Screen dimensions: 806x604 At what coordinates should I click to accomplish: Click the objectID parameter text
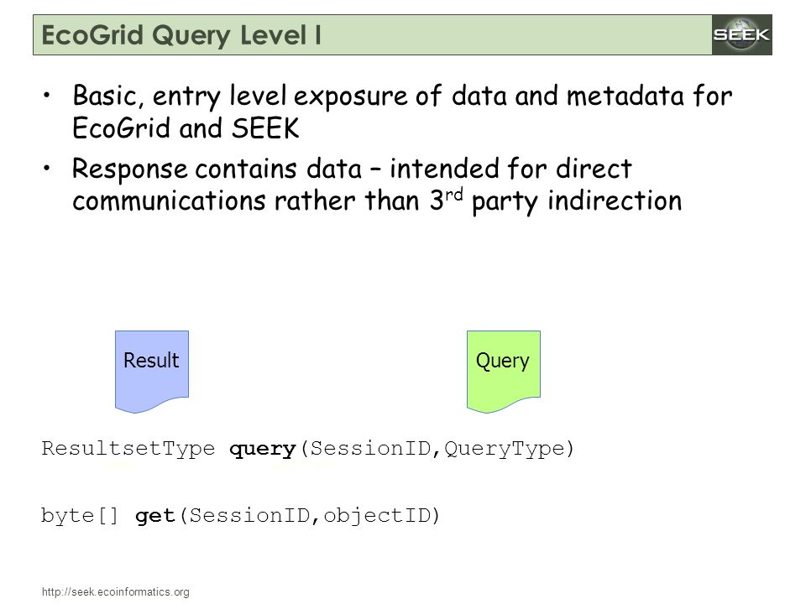377,516
